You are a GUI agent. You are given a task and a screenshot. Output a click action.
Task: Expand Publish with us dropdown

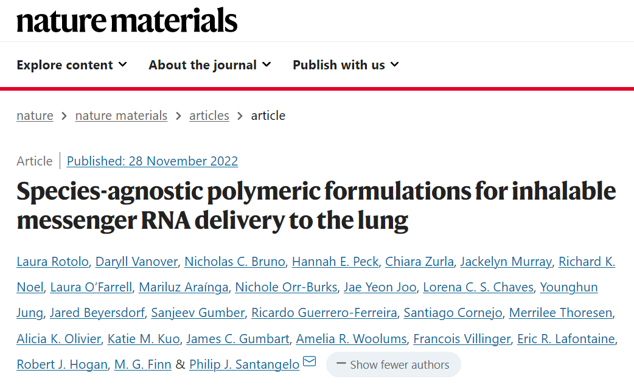(346, 64)
